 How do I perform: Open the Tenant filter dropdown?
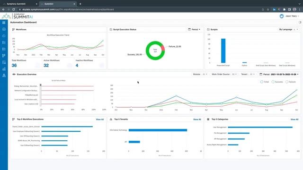(x=248, y=74)
